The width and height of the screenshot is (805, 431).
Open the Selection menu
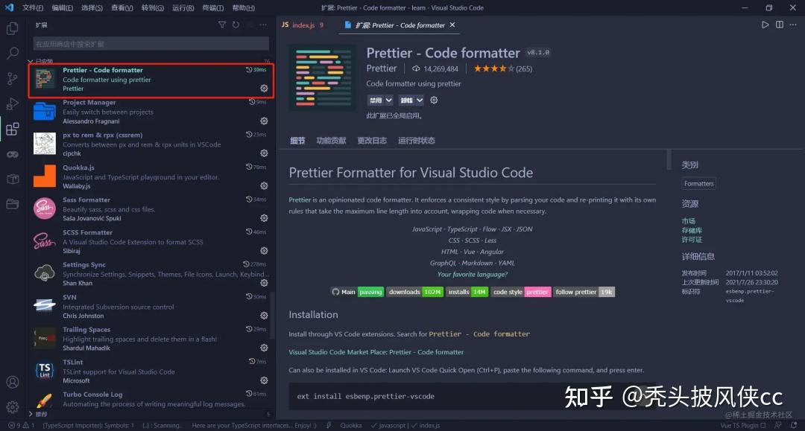pos(92,7)
